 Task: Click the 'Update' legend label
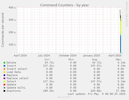click(11, 85)
